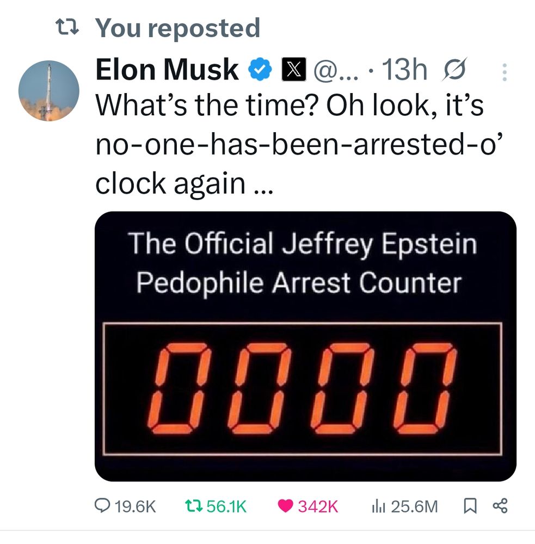Open the Elon Musk profile name
Screen dimensions: 535x544
pos(167,70)
